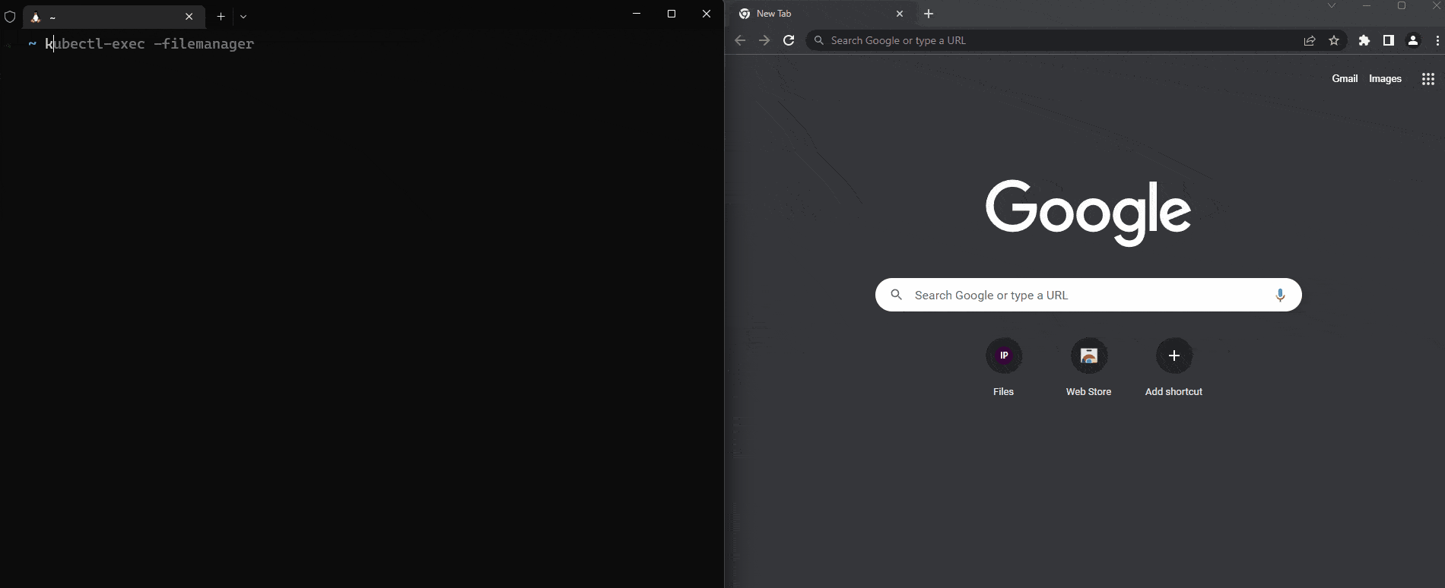Click the voice search microphone icon

point(1280,295)
